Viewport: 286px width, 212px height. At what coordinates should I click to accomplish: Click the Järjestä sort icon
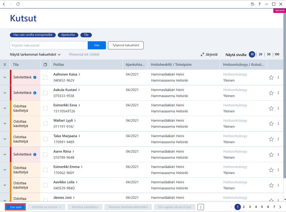click(202, 55)
